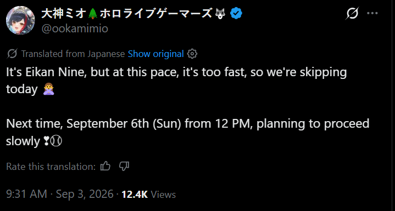The image size is (395, 211).
Task: Click the Grok icon beside Translated from Japanese
Action: (12, 54)
